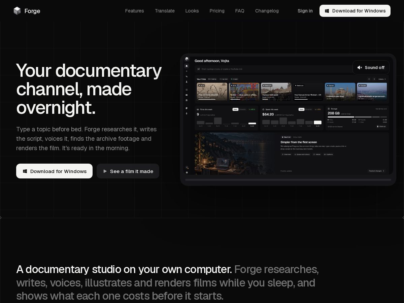Click the '208 GB' storage value
404x303 pixels.
click(x=334, y=113)
